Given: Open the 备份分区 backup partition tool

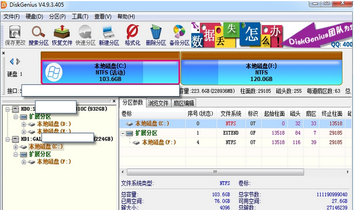Looking at the screenshot, I should 180,35.
